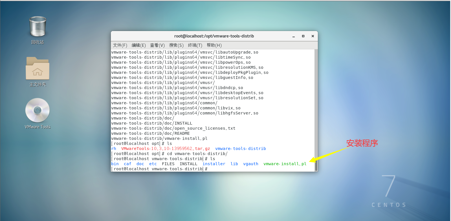Click the bin directory in ls output
The image size is (451, 221).
click(115, 164)
